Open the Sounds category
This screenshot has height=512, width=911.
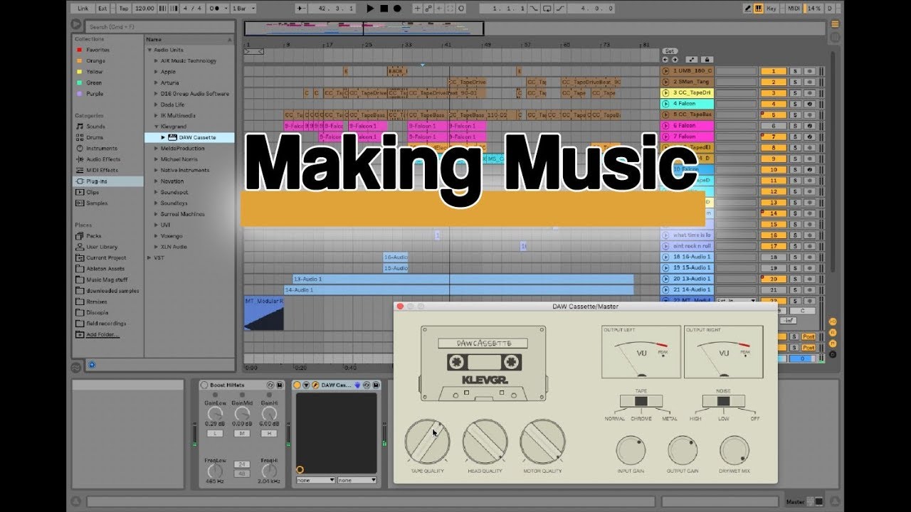coord(95,127)
